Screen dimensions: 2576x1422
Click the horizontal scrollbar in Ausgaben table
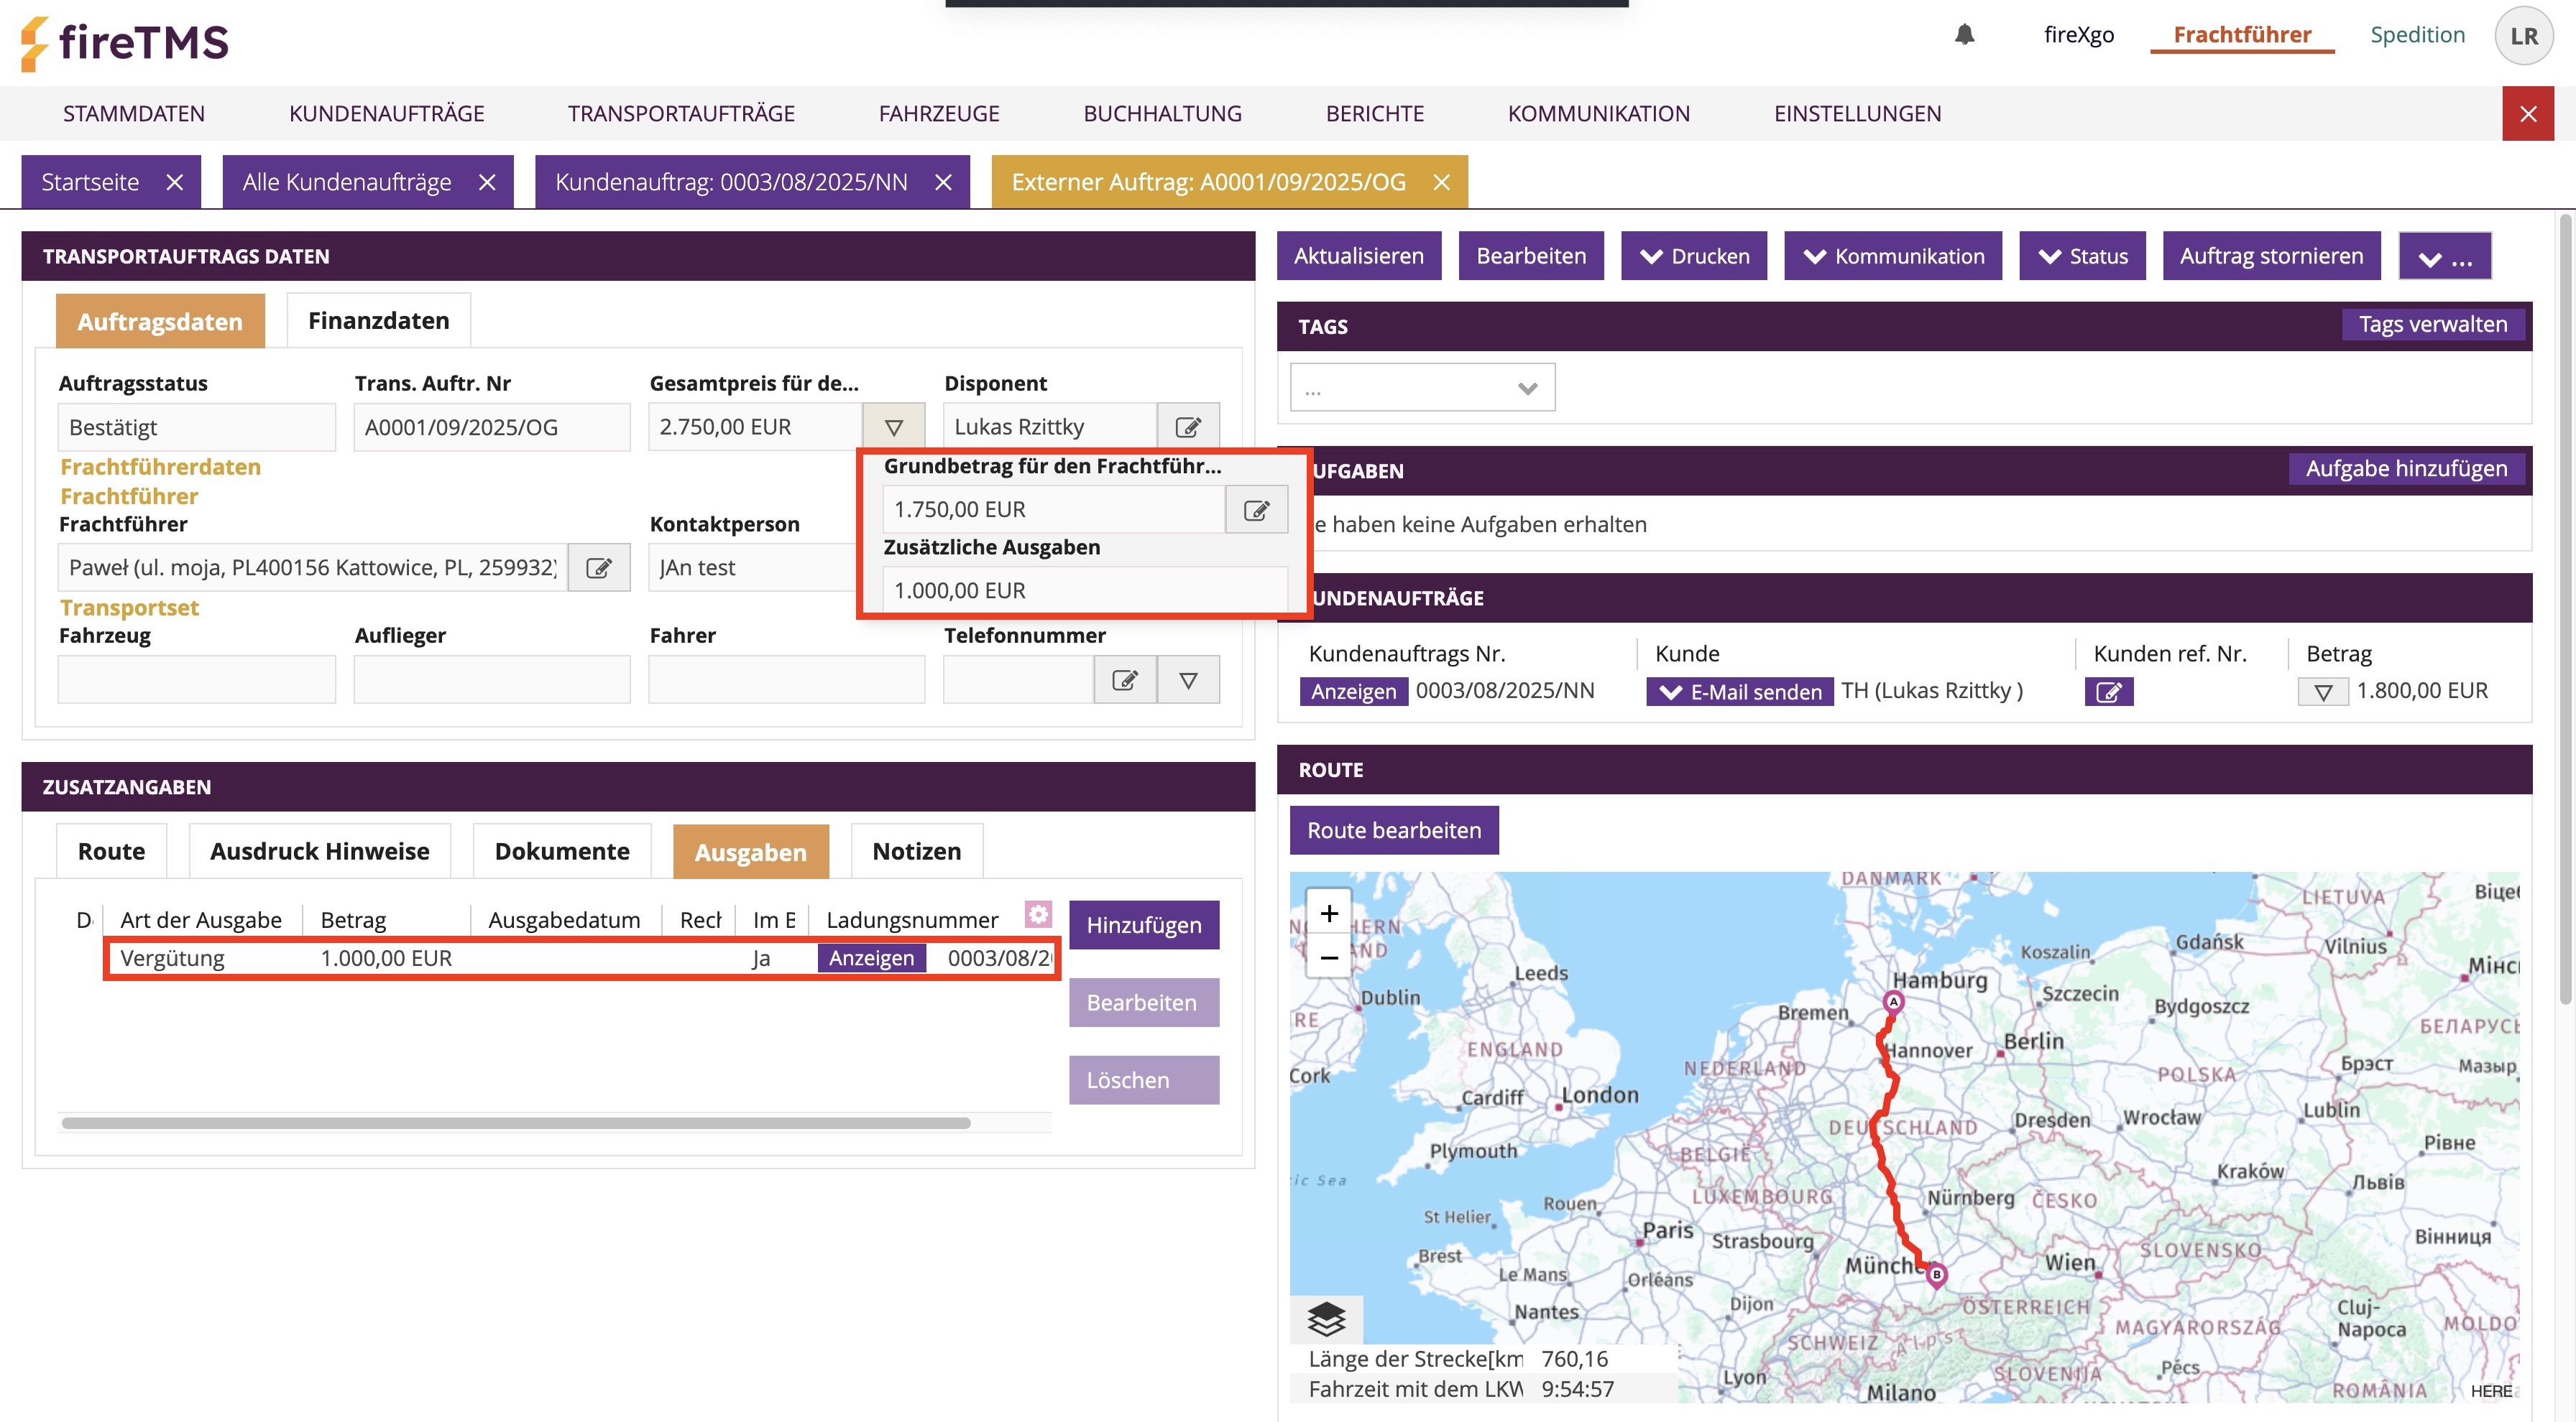[515, 1123]
